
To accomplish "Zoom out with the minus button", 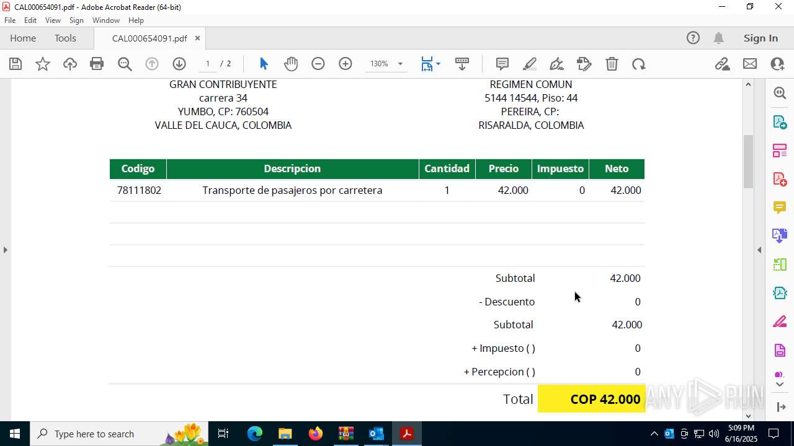I will coord(318,64).
